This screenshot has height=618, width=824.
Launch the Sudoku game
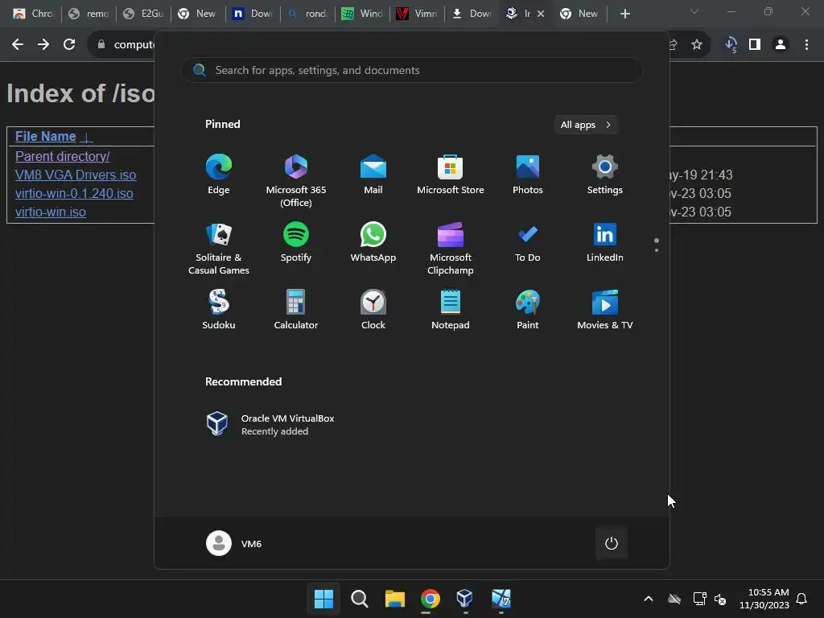219,310
